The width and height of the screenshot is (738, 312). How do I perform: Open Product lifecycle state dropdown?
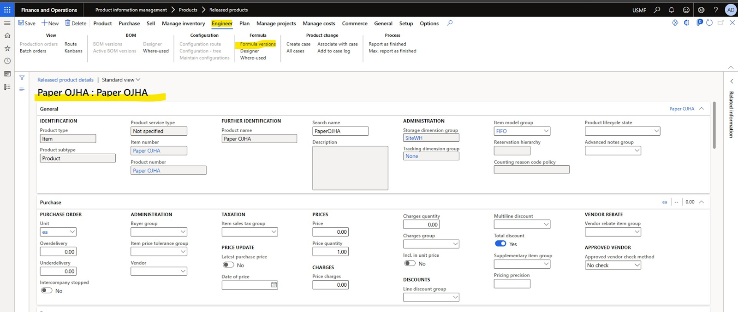point(656,131)
